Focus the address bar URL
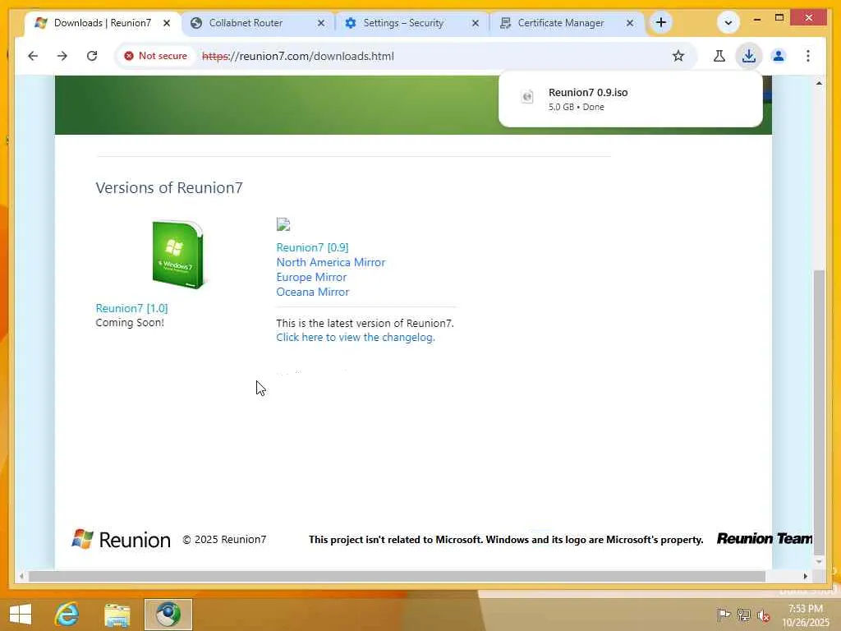The height and width of the screenshot is (631, 841). pos(298,56)
